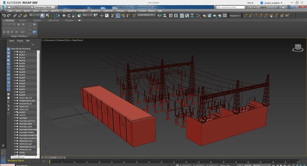Screen dimensions: 307x166
Task: Click Sign In next to search box
Action: click(x=263, y=7)
